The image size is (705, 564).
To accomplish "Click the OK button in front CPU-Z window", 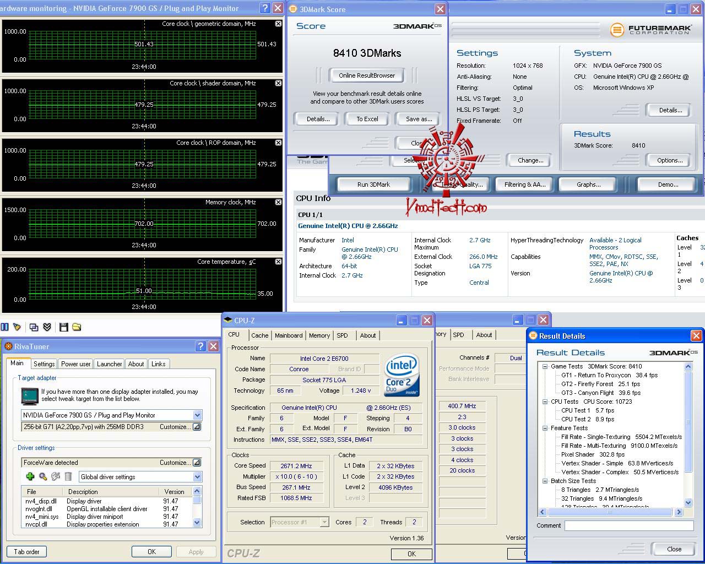I will point(411,554).
